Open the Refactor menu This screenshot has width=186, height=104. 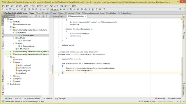point(40,6)
